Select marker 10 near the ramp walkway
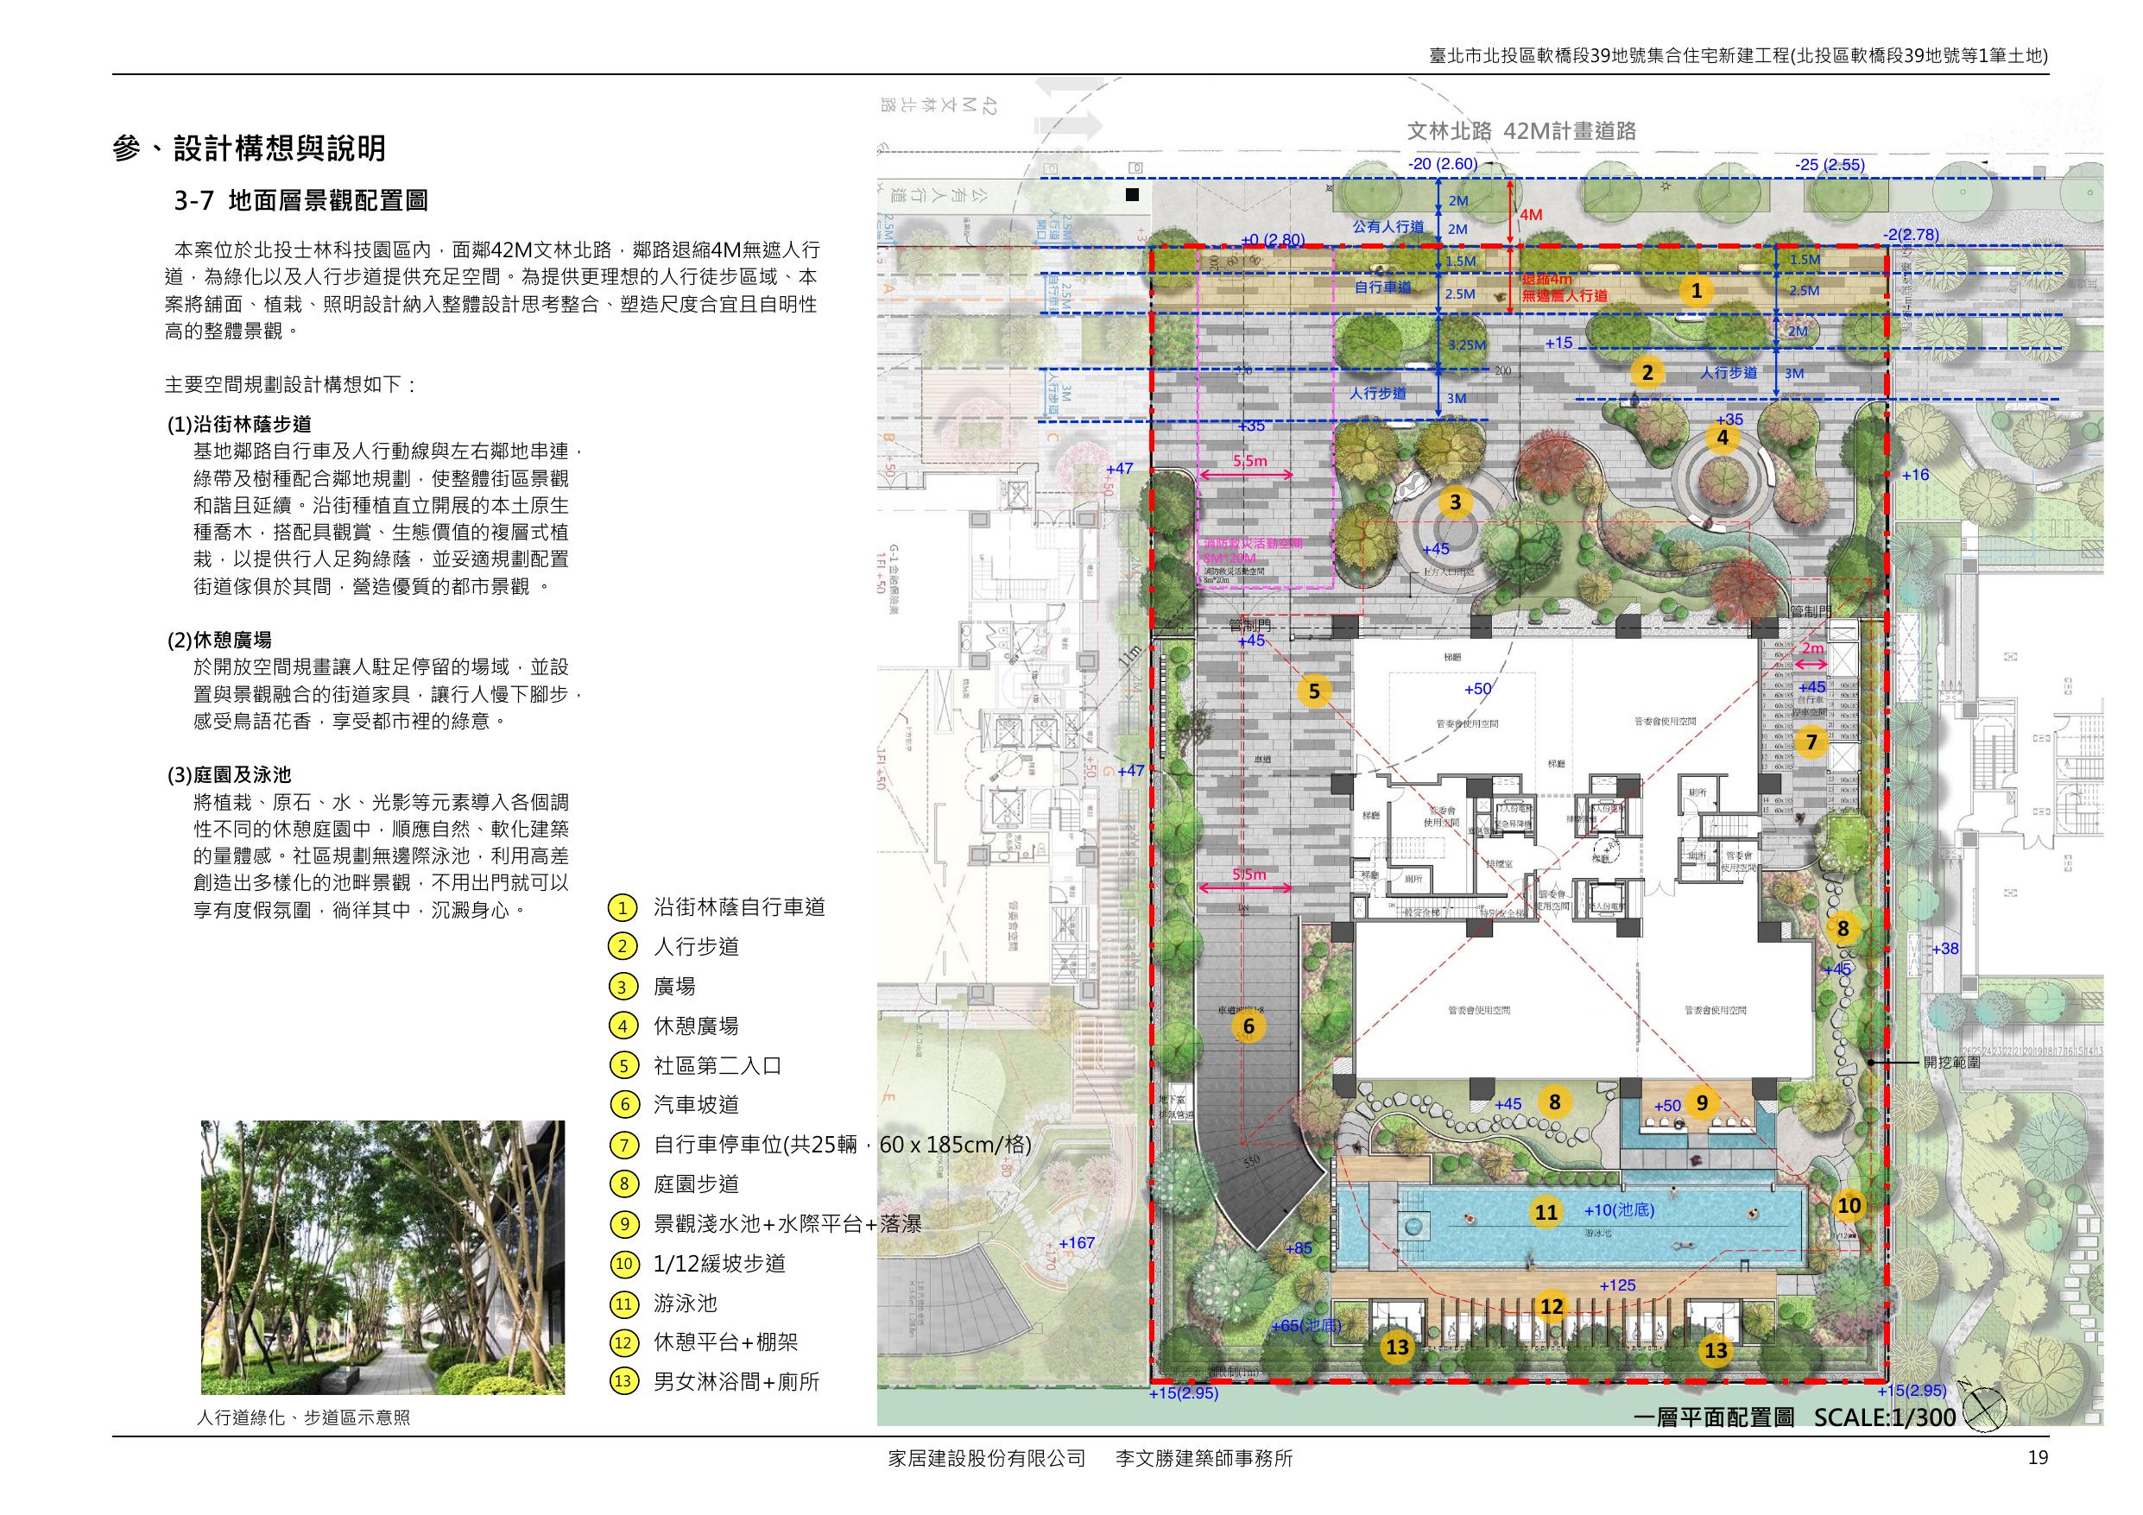2143x1515 pixels. click(1849, 1206)
